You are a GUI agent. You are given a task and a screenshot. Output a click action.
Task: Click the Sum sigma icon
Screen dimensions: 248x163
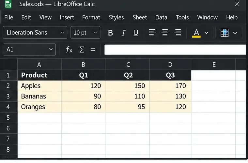(82, 50)
